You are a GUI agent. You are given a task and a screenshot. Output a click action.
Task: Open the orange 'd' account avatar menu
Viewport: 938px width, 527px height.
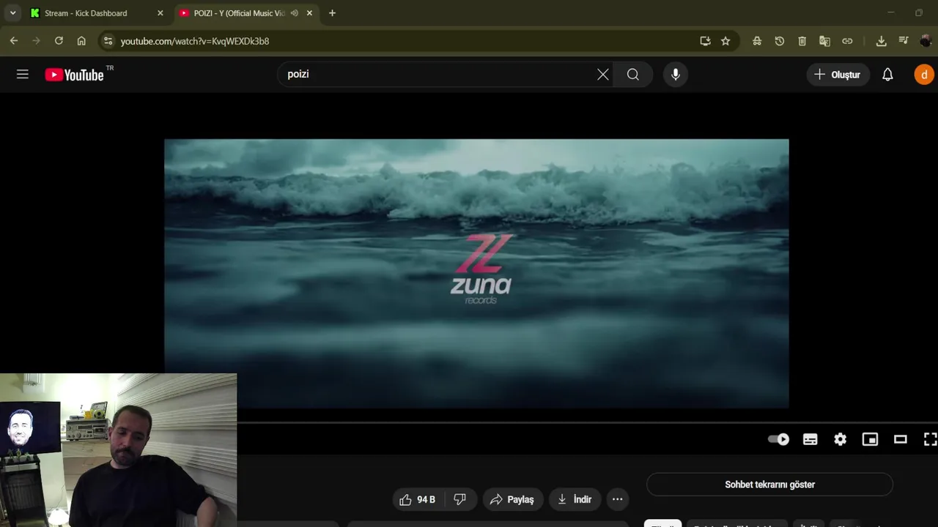(923, 74)
